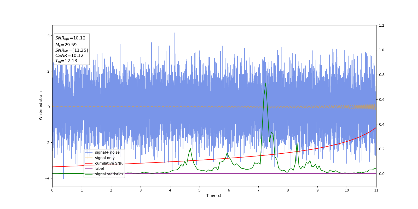Image resolution: width=418 pixels, height=209 pixels.
Task: Click the red cumulative SNR legend line
Action: 89,163
